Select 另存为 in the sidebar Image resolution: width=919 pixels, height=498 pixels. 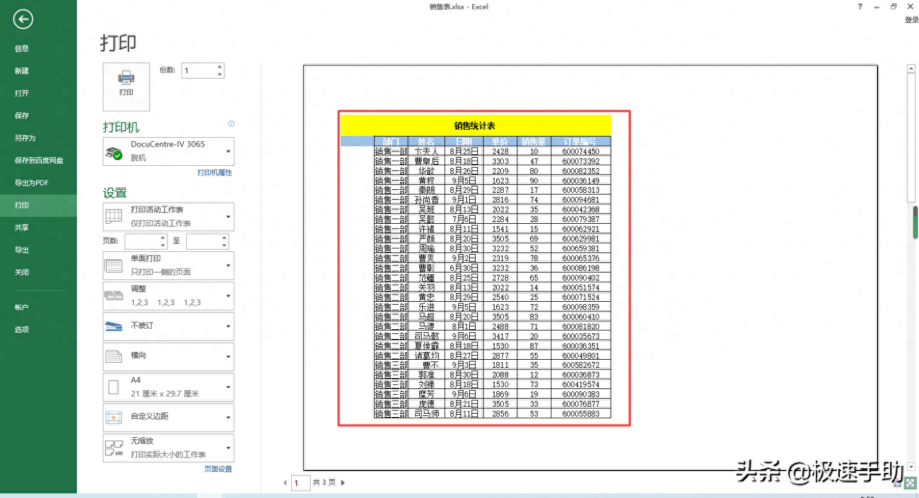38,138
